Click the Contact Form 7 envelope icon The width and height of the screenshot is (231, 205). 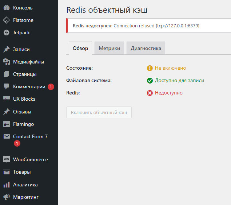click(x=7, y=136)
